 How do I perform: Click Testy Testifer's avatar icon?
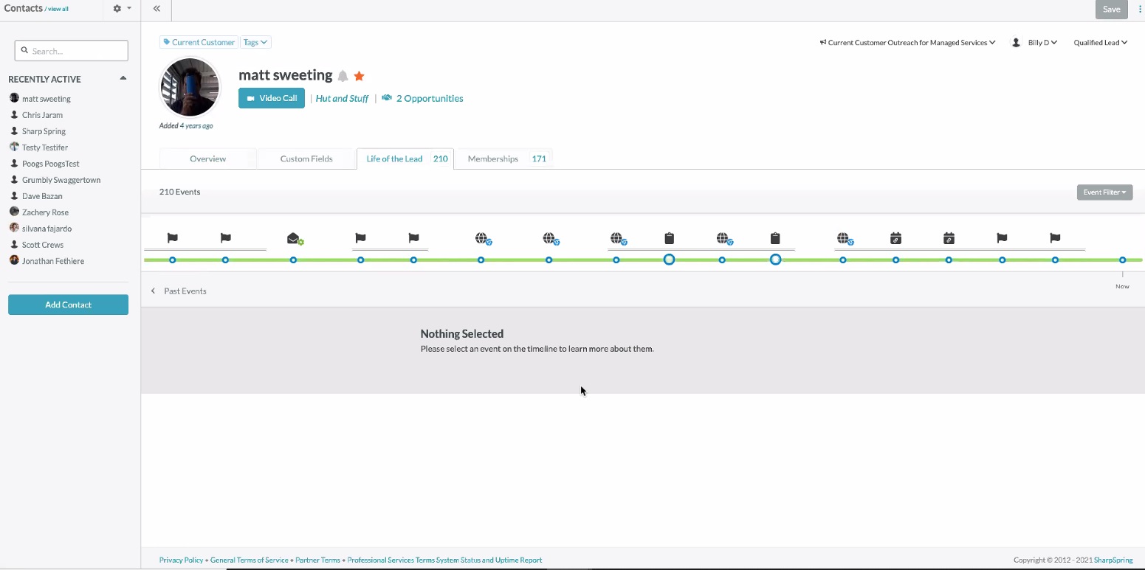pos(14,147)
